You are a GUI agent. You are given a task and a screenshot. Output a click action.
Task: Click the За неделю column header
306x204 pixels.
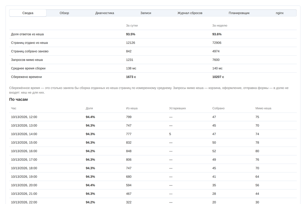pos(220,25)
